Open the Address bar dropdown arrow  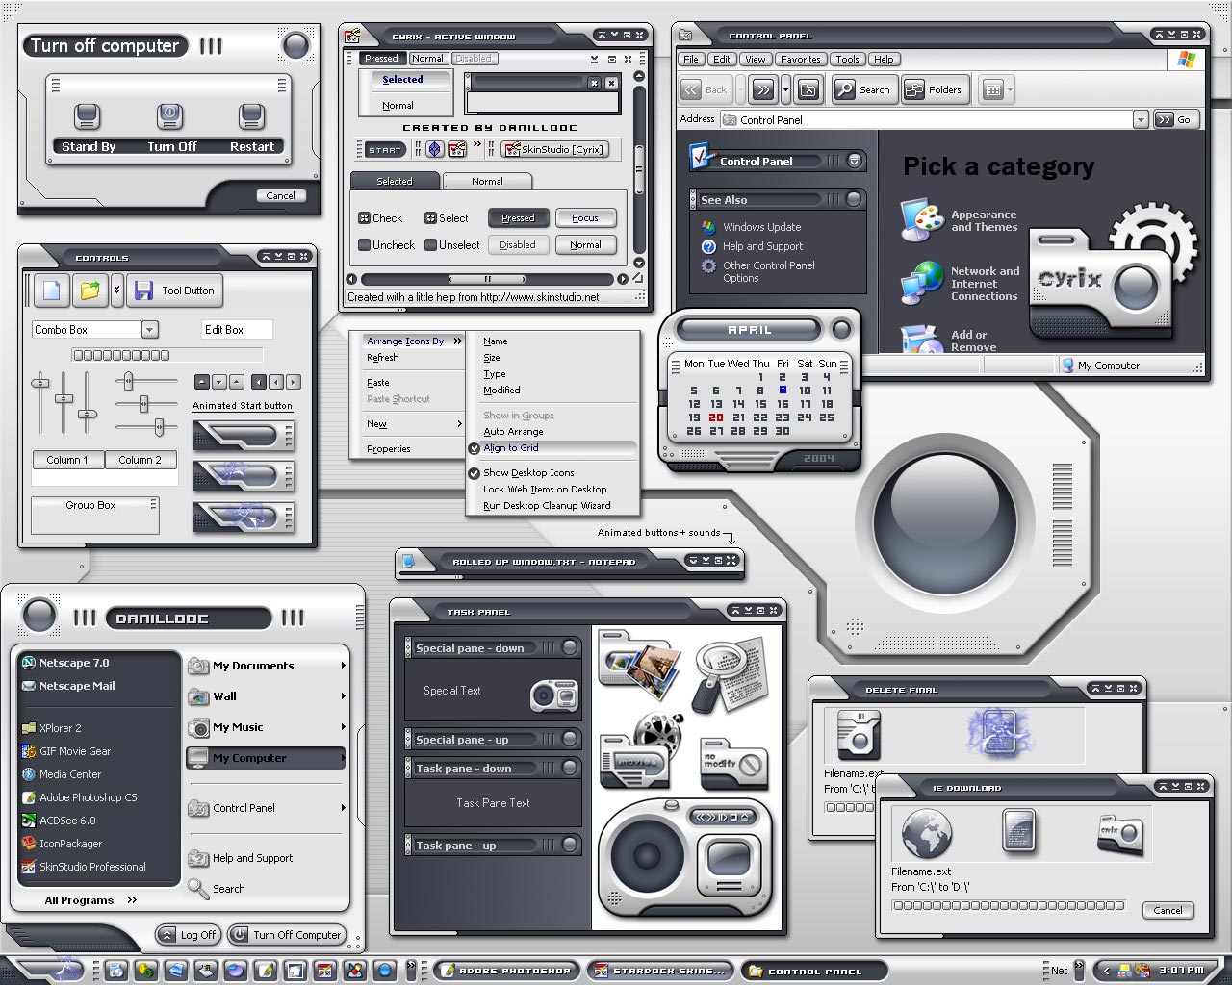1141,120
